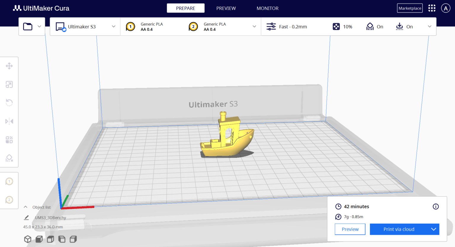Image resolution: width=455 pixels, height=247 pixels.
Task: Toggle support generation setting
Action: click(x=370, y=26)
